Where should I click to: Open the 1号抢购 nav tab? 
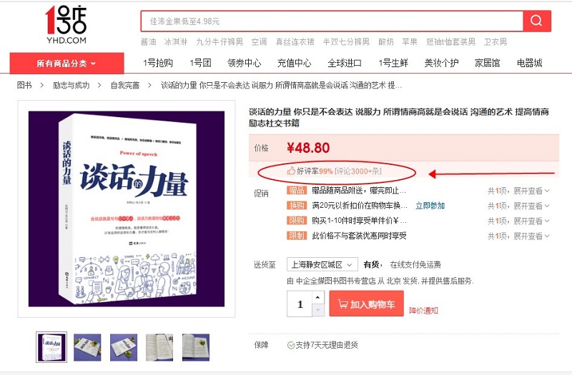pyautogui.click(x=158, y=63)
